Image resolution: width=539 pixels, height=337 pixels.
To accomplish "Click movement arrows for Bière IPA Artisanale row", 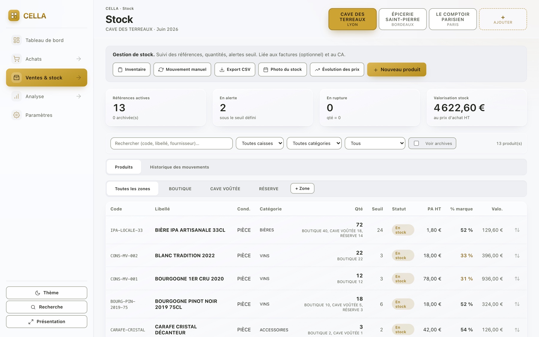I will coord(517,230).
